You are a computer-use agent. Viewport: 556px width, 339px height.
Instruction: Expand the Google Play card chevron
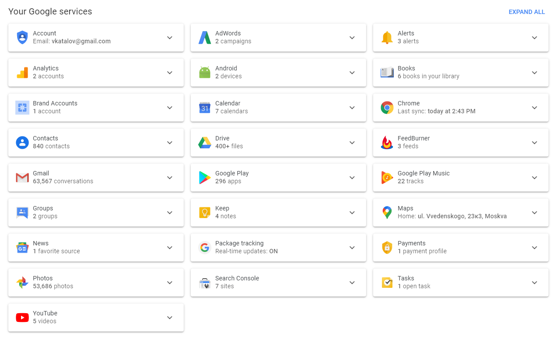coord(352,178)
